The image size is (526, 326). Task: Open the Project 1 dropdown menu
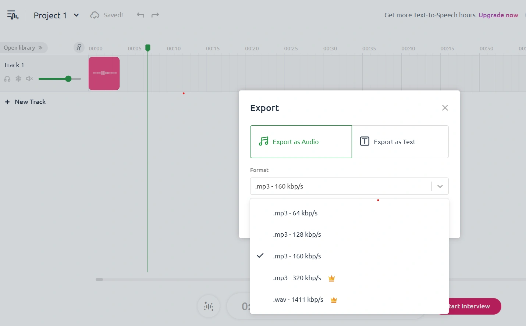click(x=76, y=15)
